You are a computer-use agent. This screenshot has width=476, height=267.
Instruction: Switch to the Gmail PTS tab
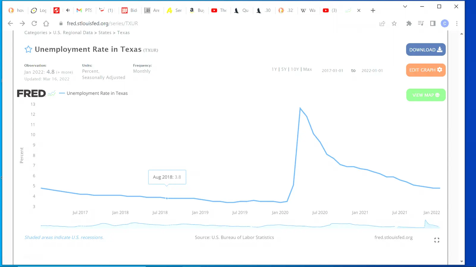84,10
